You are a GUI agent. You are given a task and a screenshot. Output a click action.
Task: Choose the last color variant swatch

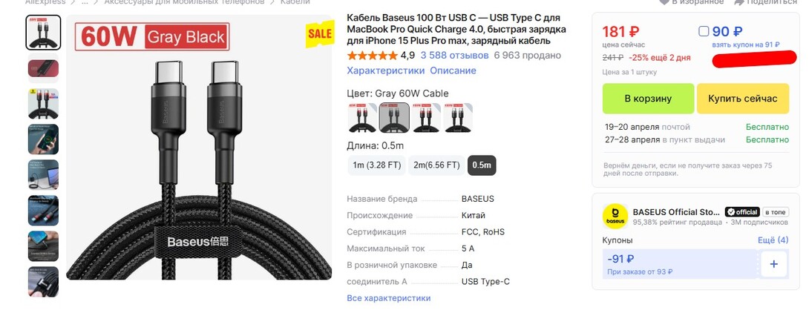click(458, 117)
